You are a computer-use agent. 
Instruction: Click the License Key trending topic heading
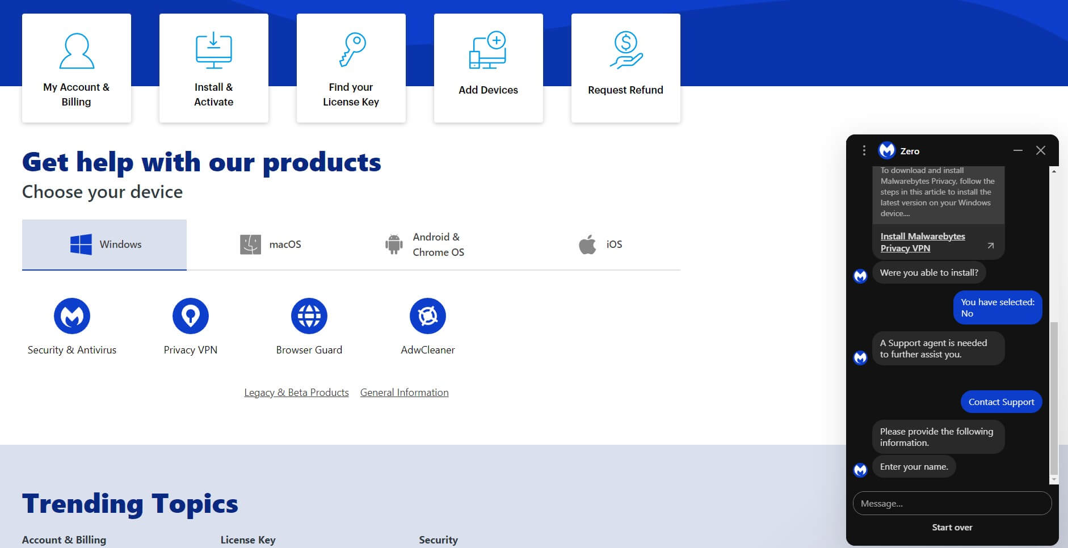(x=248, y=540)
